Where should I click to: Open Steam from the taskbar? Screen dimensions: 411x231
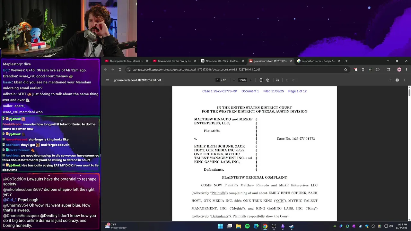coord(292,226)
